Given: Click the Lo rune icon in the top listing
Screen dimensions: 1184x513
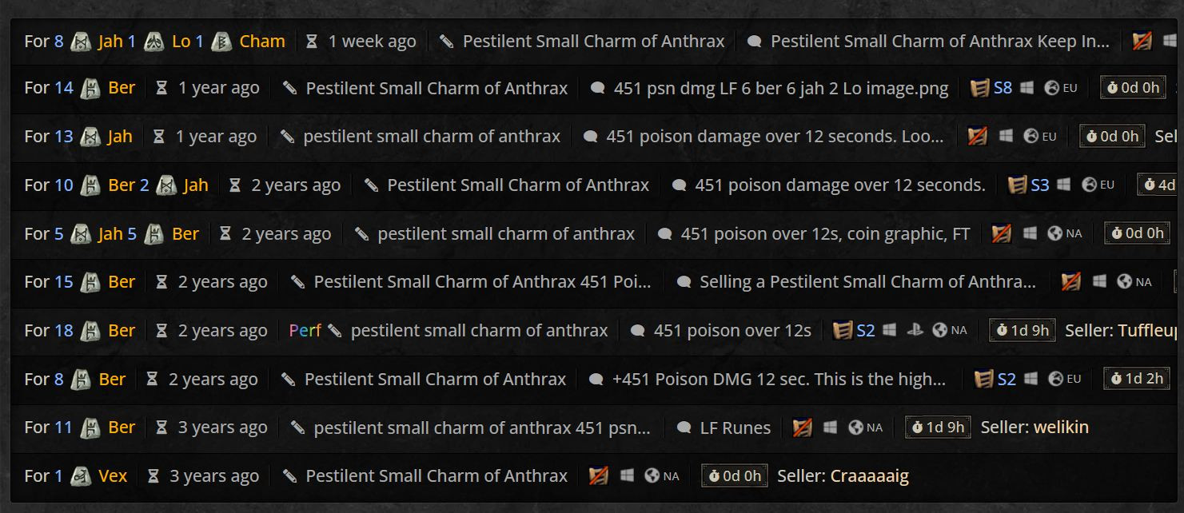Looking at the screenshot, I should 154,42.
